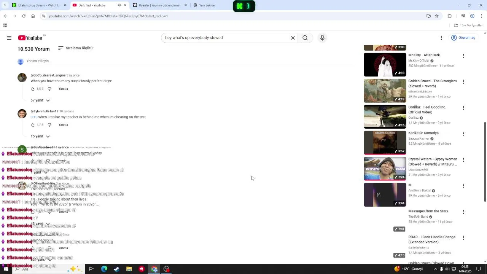Bookmark this page with the star
This screenshot has height=274, width=487.
coord(437,16)
